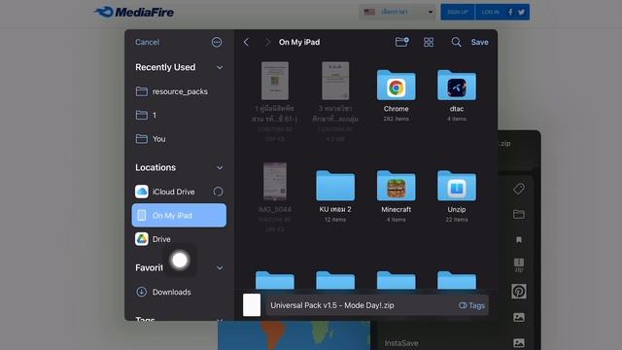
Task: Collapse the Recently Used section
Action: pos(220,68)
